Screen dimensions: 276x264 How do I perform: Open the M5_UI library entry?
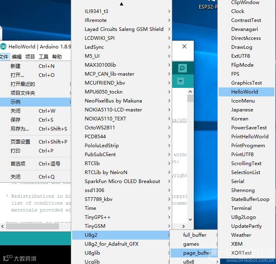tap(121, 56)
